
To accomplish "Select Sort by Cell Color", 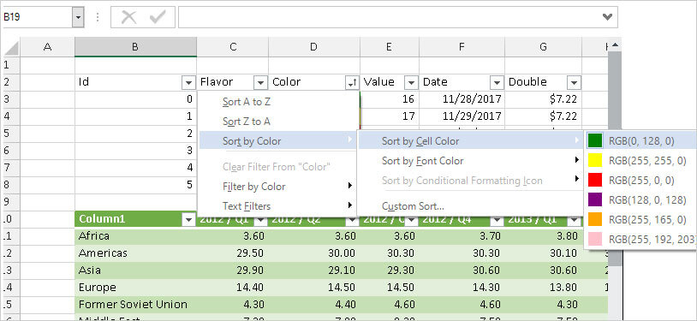I will tap(471, 141).
